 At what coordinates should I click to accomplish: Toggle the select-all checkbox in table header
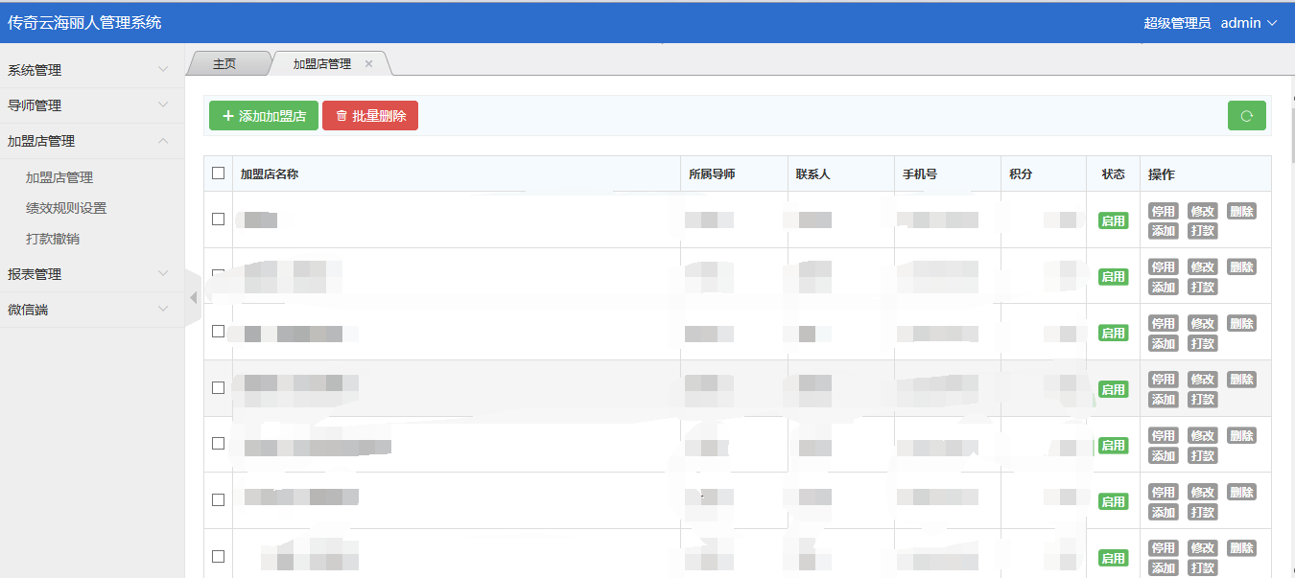[219, 173]
